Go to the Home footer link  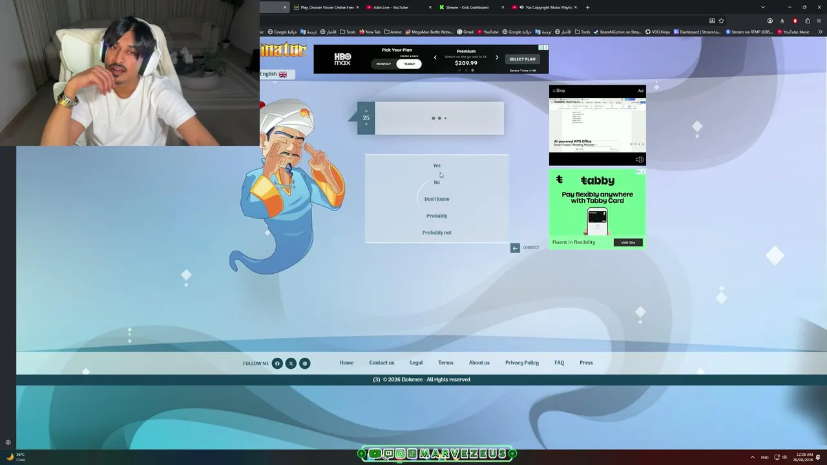click(x=347, y=363)
